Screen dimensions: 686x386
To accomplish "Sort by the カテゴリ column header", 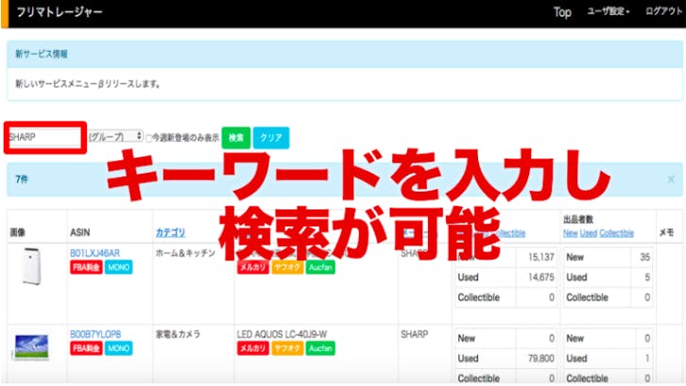I will click(x=170, y=232).
